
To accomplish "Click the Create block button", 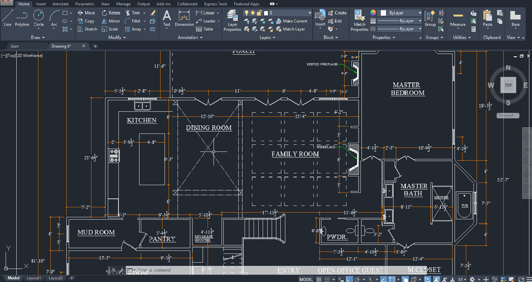I will tap(337, 13).
